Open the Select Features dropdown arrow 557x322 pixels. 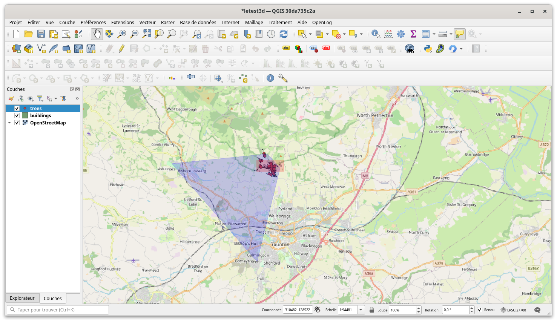click(x=311, y=34)
